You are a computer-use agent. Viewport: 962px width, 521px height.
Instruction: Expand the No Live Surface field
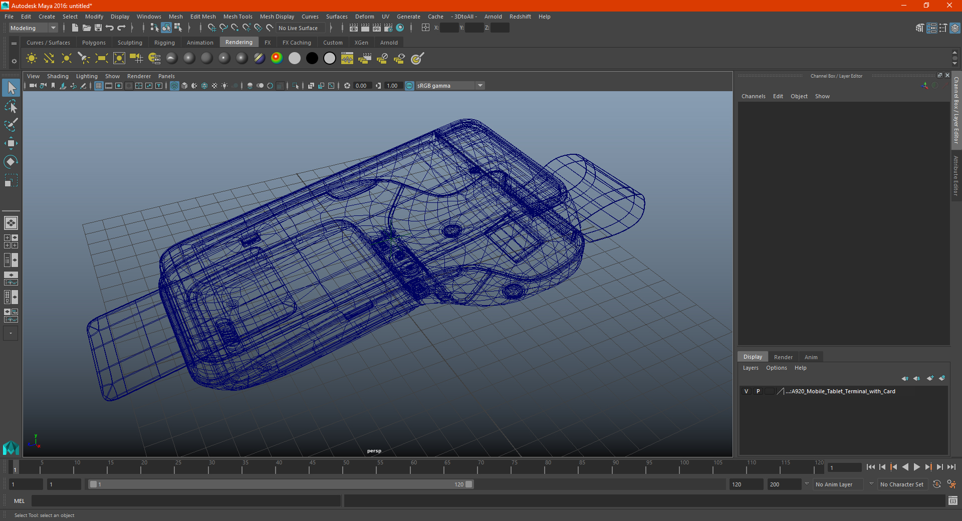(301, 28)
